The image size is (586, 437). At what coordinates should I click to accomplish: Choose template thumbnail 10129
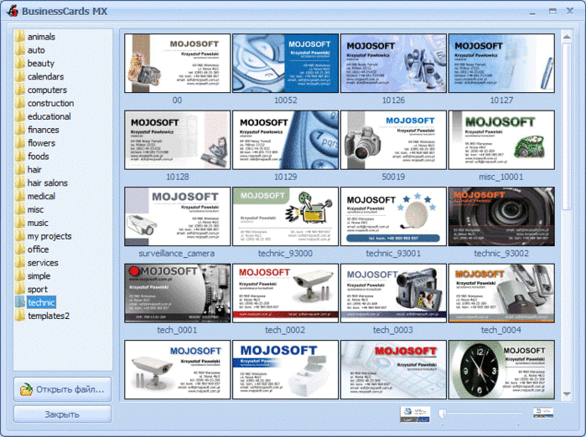[286, 140]
